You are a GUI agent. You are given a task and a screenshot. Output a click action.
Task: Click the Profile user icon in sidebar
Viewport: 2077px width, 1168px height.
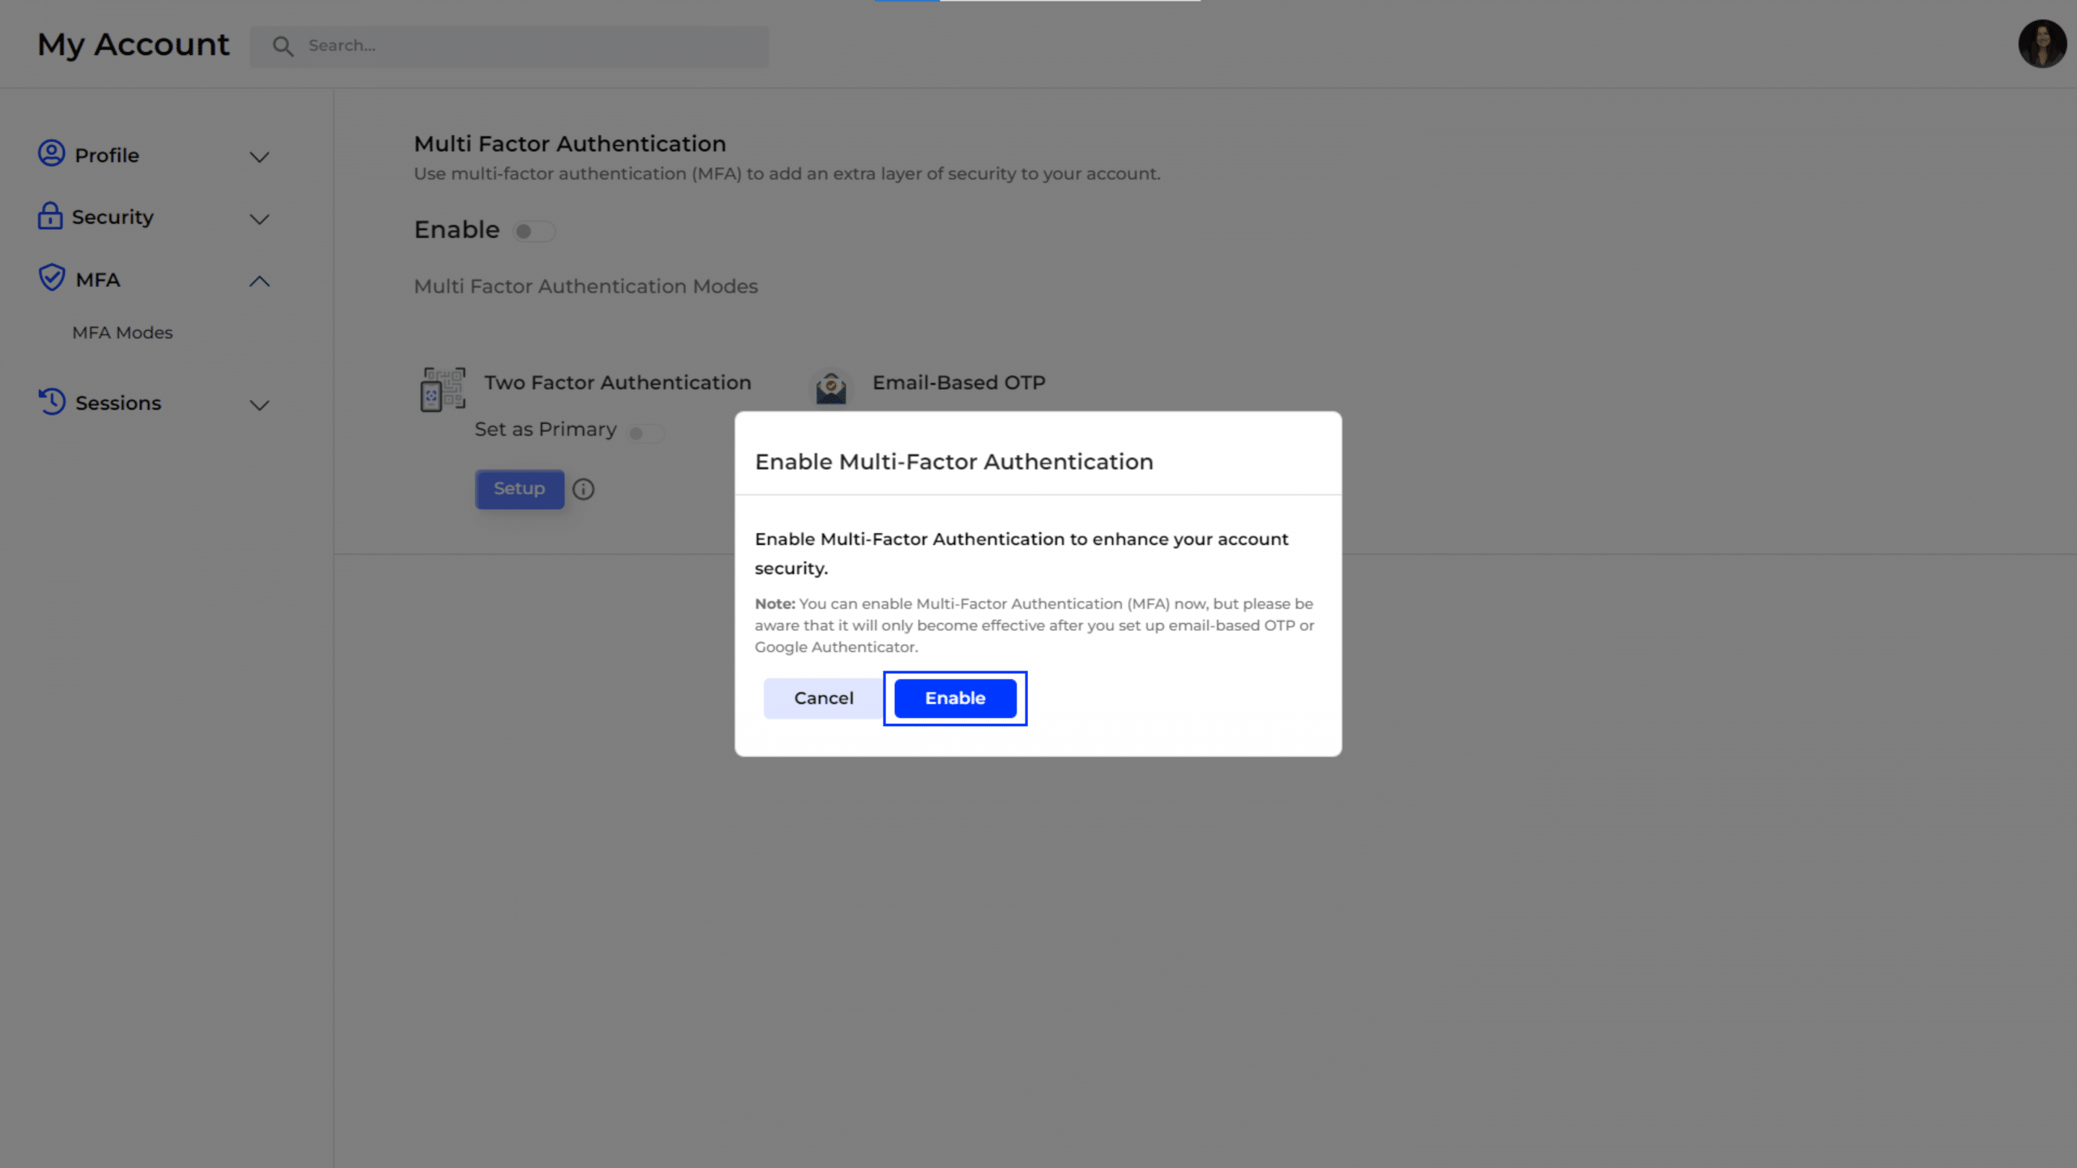(x=52, y=153)
